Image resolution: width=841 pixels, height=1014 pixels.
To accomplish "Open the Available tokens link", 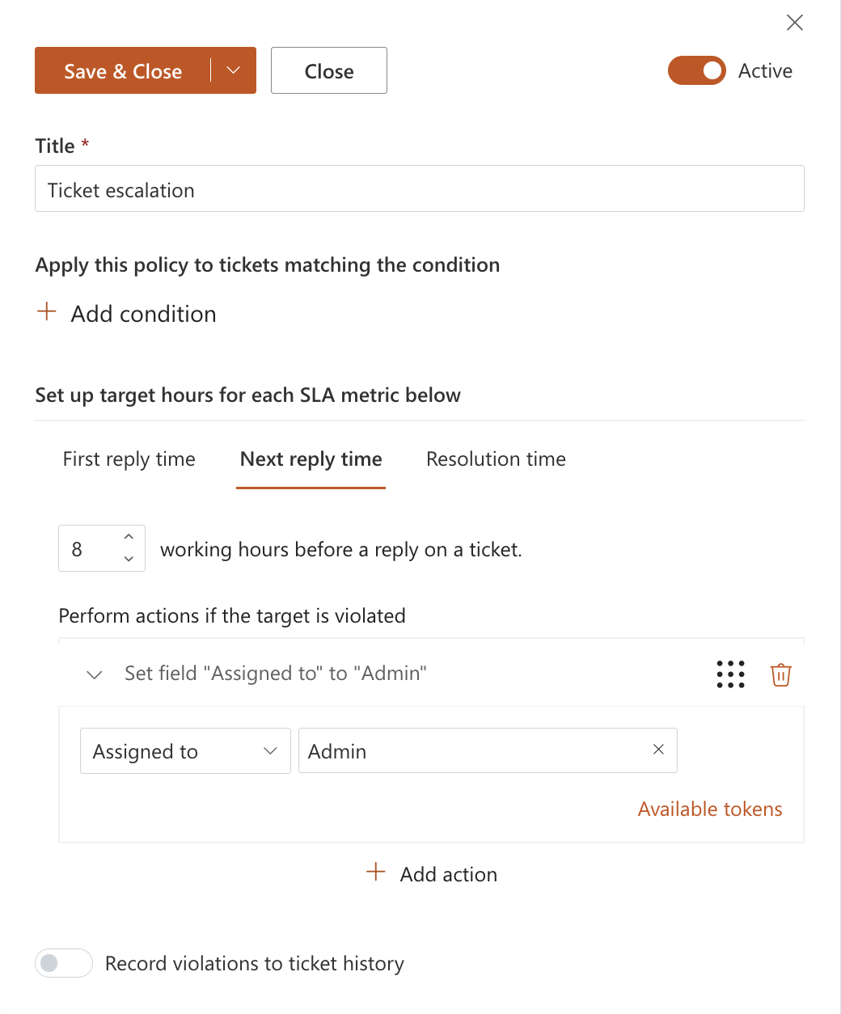I will tap(710, 809).
